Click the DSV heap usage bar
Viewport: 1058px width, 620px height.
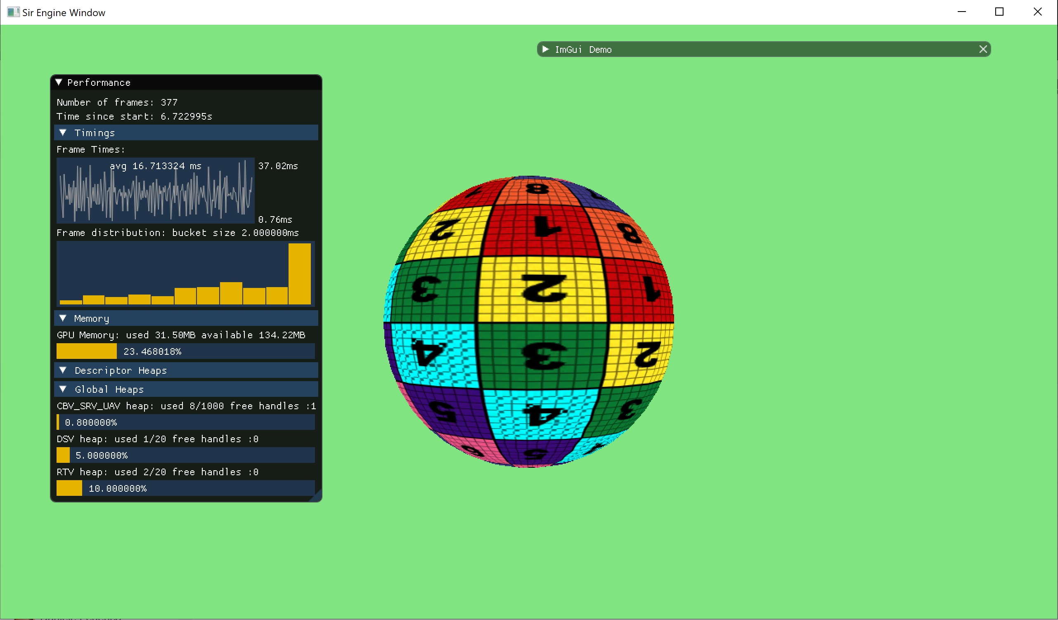[186, 455]
